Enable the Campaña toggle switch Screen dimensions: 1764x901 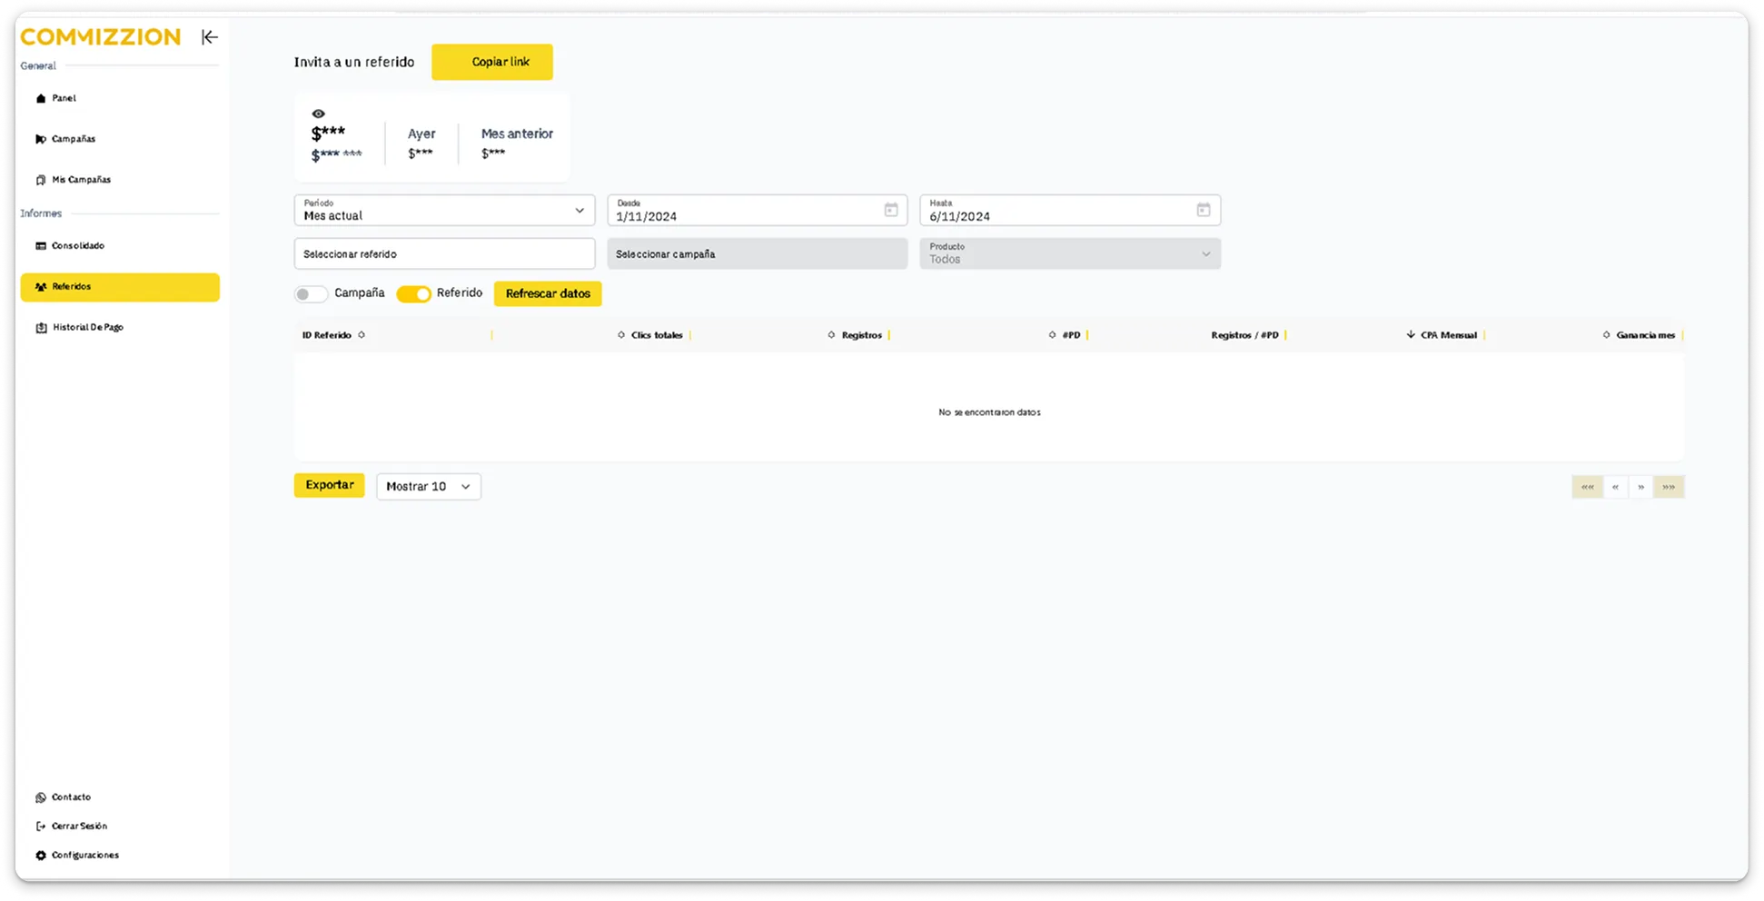click(311, 294)
